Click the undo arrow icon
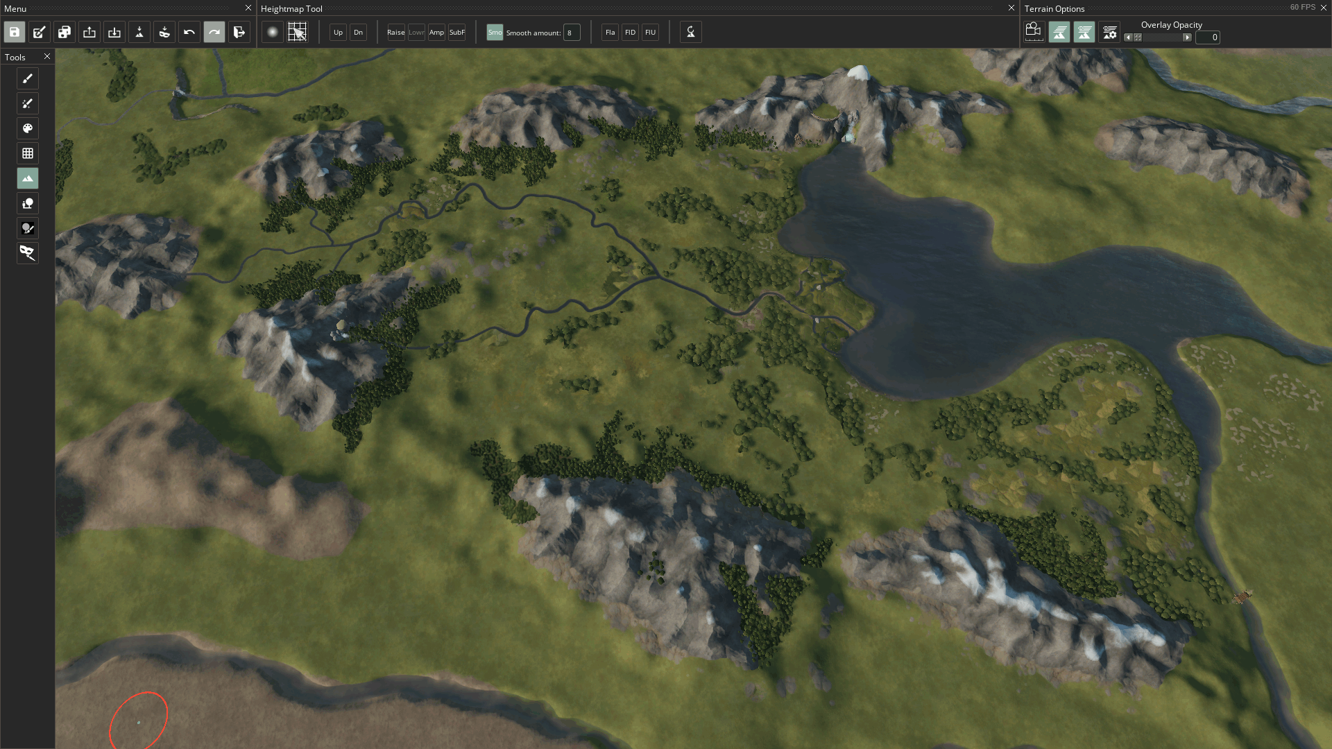This screenshot has width=1332, height=749. [x=189, y=32]
